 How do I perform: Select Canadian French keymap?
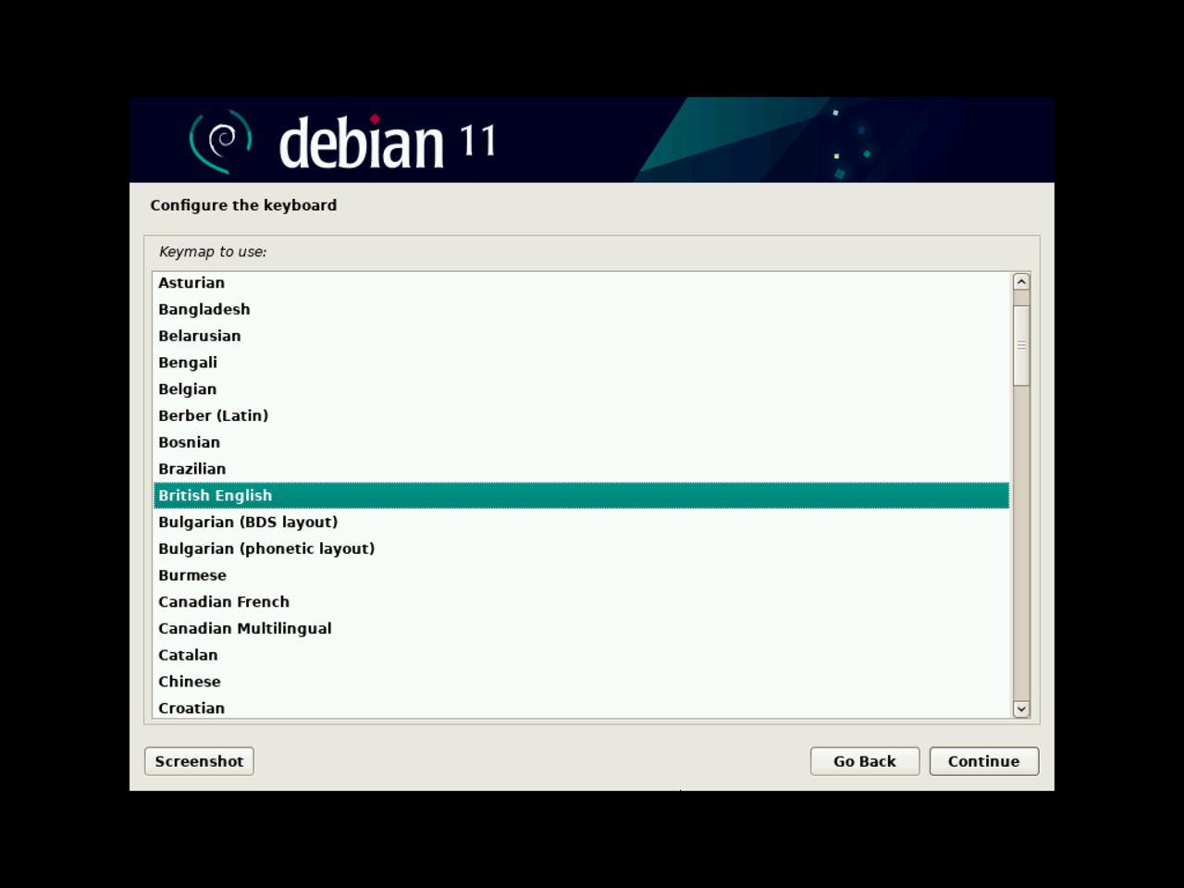pyautogui.click(x=581, y=602)
